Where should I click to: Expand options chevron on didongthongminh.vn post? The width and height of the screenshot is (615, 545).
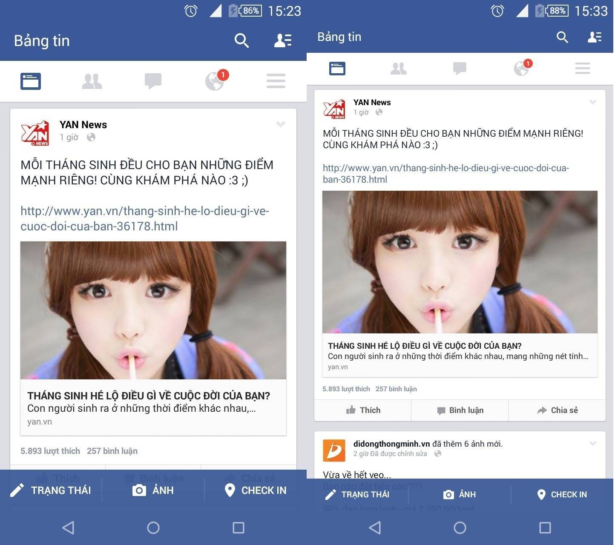pyautogui.click(x=593, y=443)
